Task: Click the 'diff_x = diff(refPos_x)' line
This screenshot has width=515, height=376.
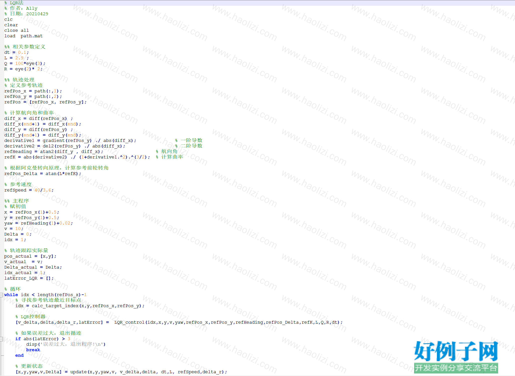Action: [x=39, y=119]
